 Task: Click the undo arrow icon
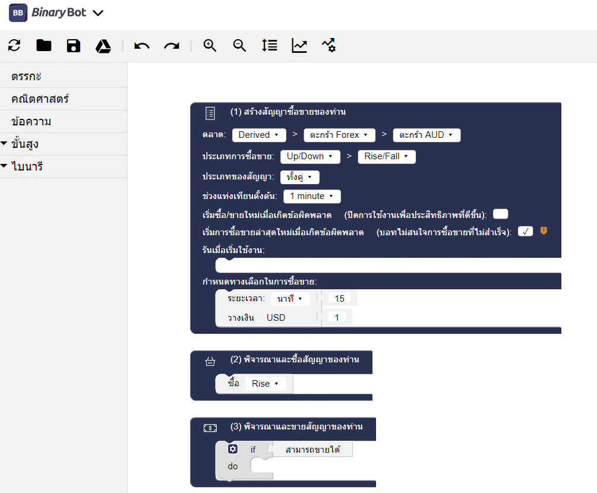[141, 46]
